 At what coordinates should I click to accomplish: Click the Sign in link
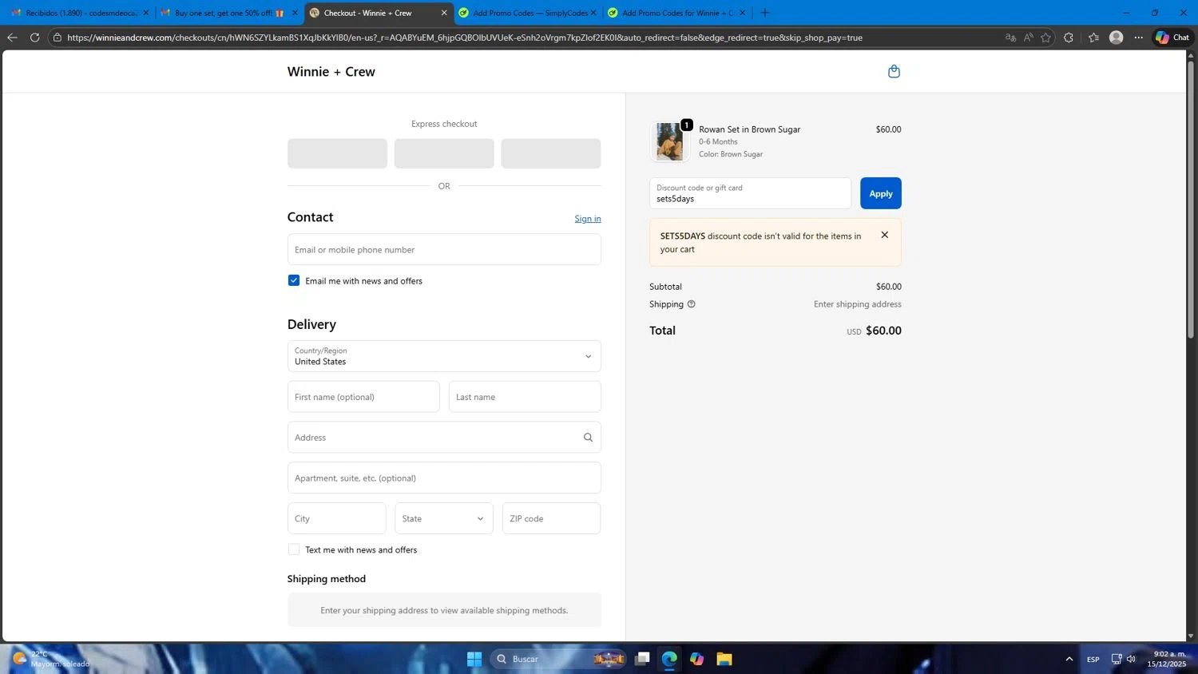point(587,219)
